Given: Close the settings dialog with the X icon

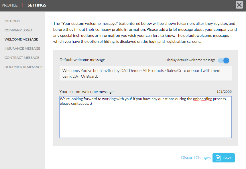Looking at the screenshot, I should tap(239, 5).
